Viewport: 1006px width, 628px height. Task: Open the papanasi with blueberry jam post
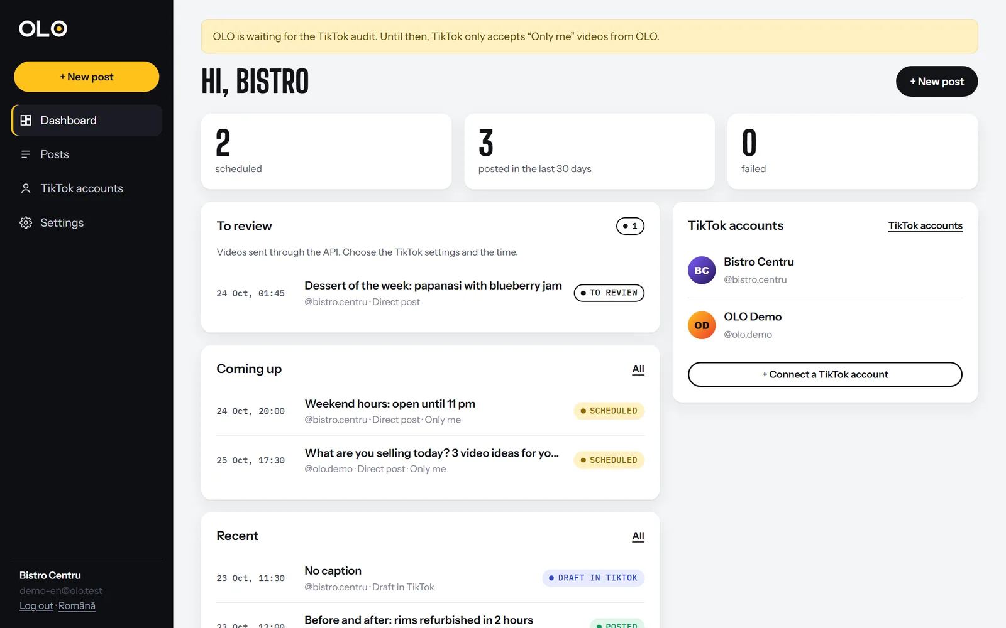pos(433,286)
